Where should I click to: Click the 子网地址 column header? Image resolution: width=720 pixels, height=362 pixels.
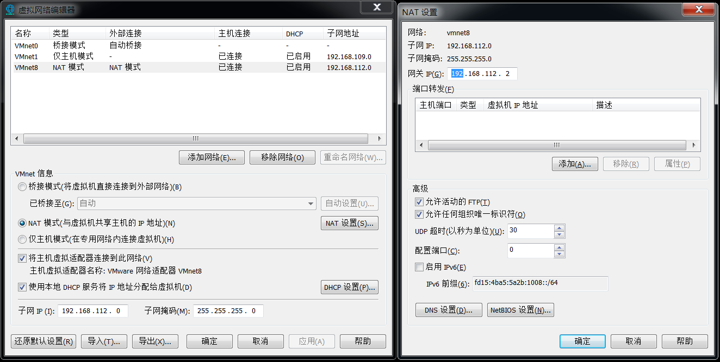(354, 34)
